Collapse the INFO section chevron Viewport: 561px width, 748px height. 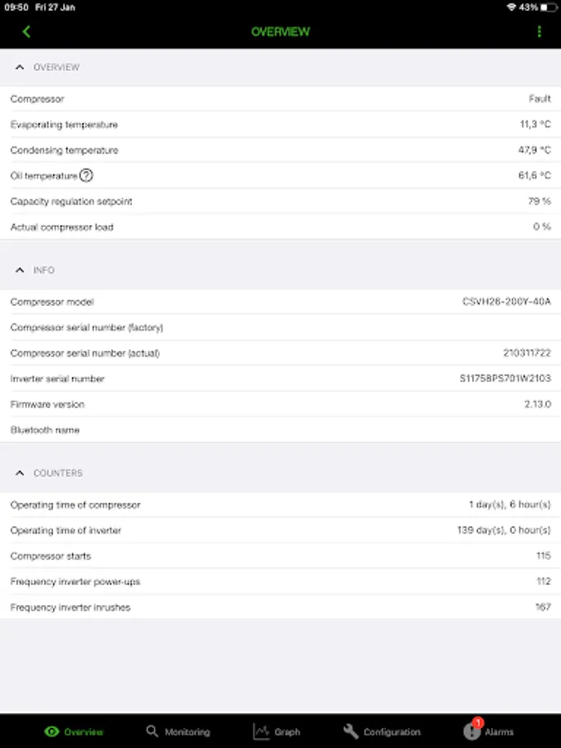point(20,270)
